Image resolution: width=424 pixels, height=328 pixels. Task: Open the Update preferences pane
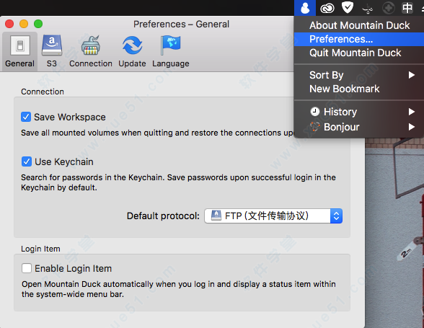tap(132, 52)
